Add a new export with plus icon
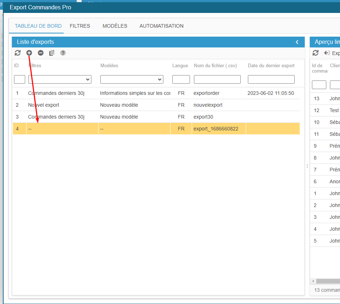This screenshot has height=304, width=340. (29, 53)
